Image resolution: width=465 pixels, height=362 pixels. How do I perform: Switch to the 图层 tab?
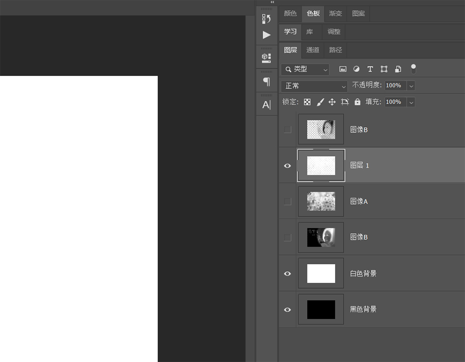pos(290,50)
